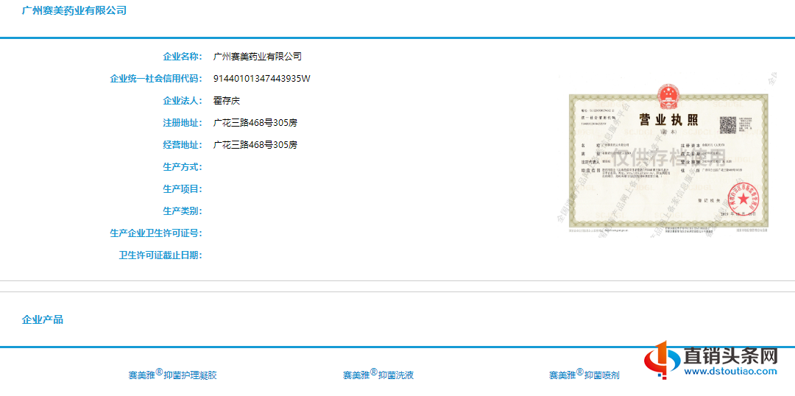Image resolution: width=795 pixels, height=396 pixels.
Task: Select the 经营地址 value 广花三路468号305房
Action: (255, 145)
